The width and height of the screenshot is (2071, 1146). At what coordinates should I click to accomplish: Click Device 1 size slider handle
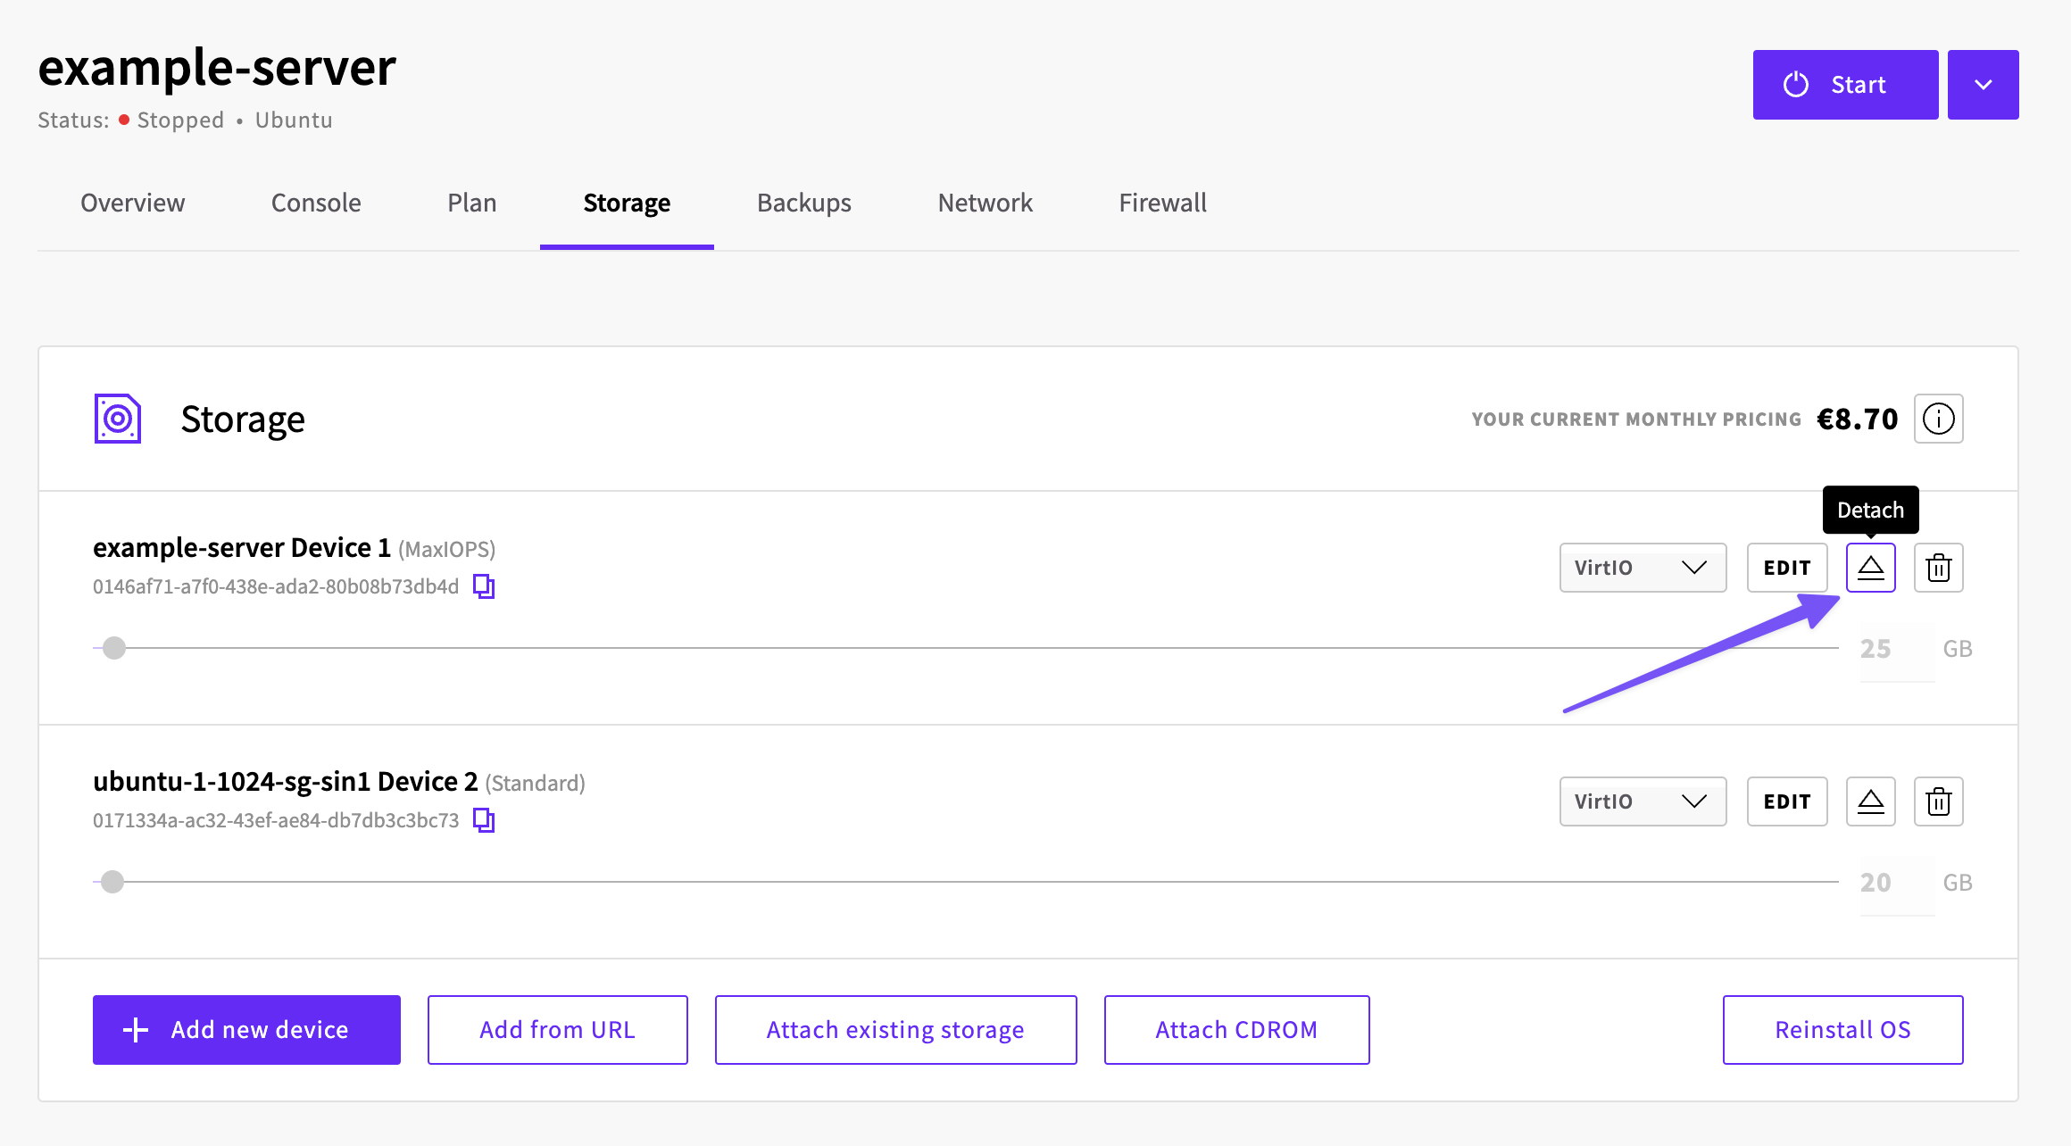[114, 648]
